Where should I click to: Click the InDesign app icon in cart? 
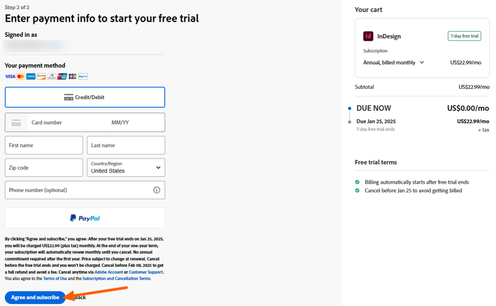[368, 36]
